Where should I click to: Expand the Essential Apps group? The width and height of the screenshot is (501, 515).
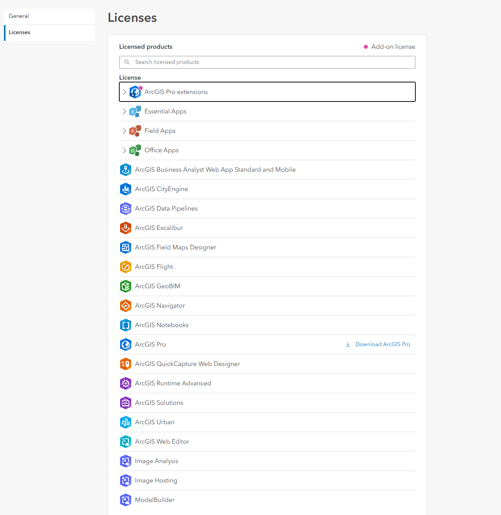click(124, 111)
